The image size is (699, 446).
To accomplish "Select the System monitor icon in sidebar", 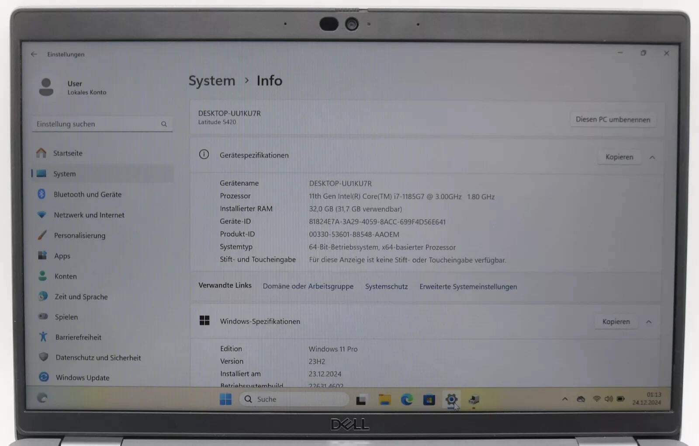I will (42, 173).
